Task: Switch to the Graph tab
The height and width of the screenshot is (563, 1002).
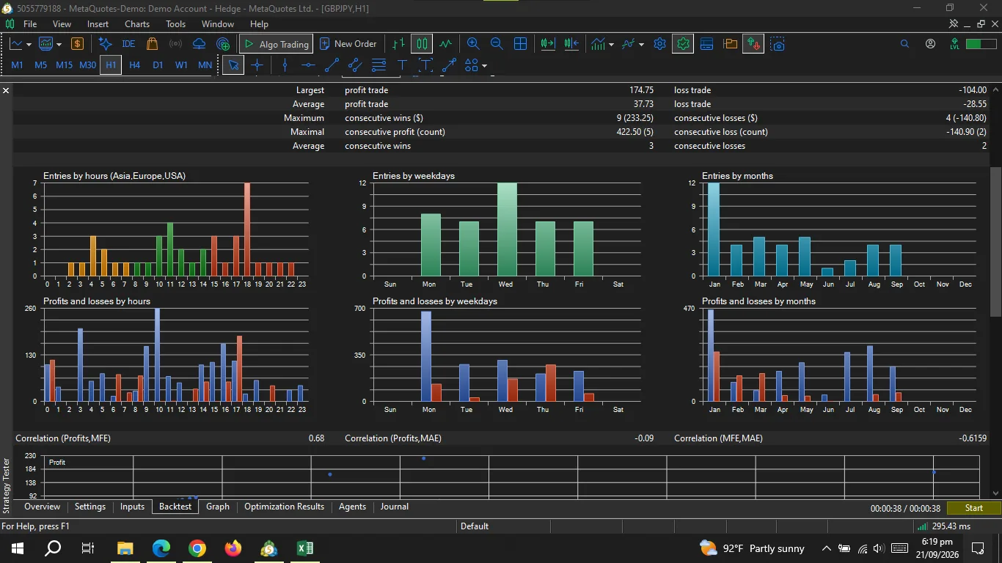Action: coord(218,507)
